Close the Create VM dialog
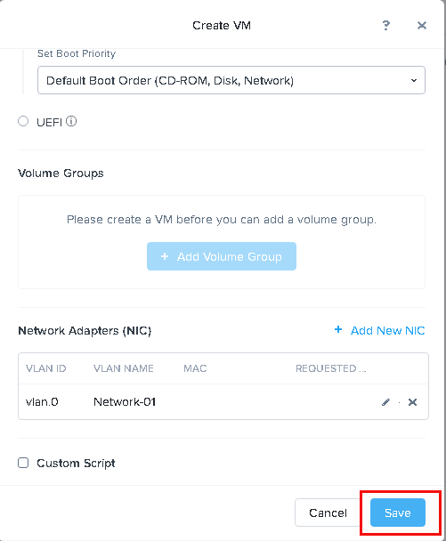Screen dimensions: 446x541 pos(421,25)
